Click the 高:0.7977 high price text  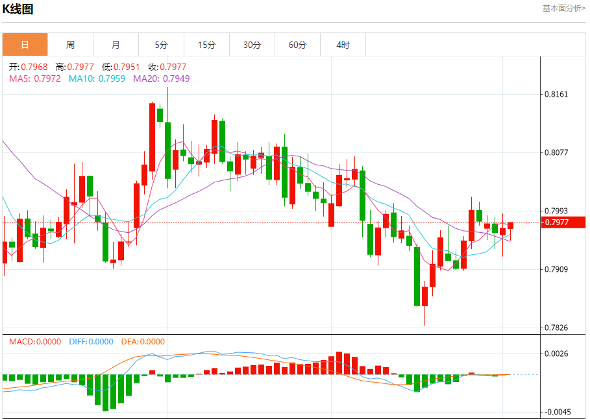(x=75, y=67)
